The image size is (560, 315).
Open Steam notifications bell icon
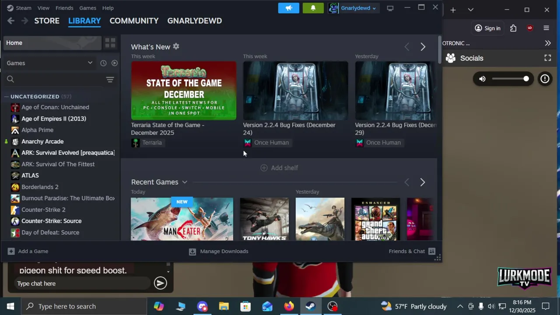313,8
